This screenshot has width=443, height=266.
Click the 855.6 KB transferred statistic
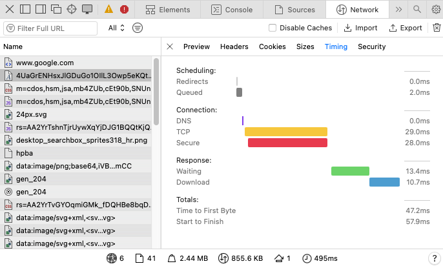240,258
